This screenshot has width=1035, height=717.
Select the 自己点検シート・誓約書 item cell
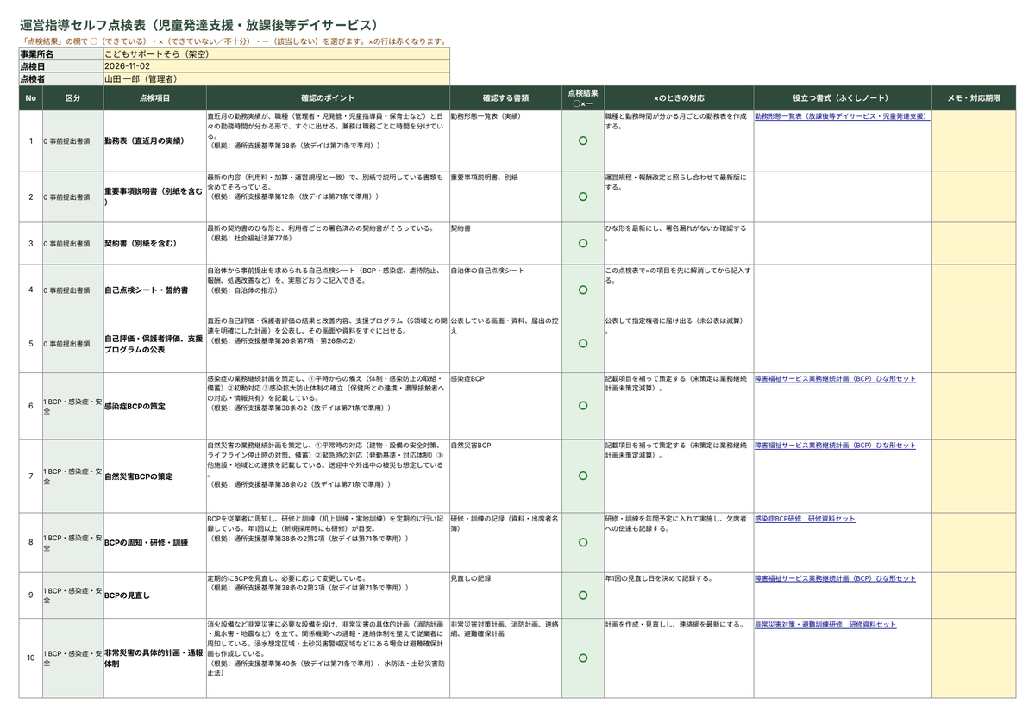(x=154, y=290)
